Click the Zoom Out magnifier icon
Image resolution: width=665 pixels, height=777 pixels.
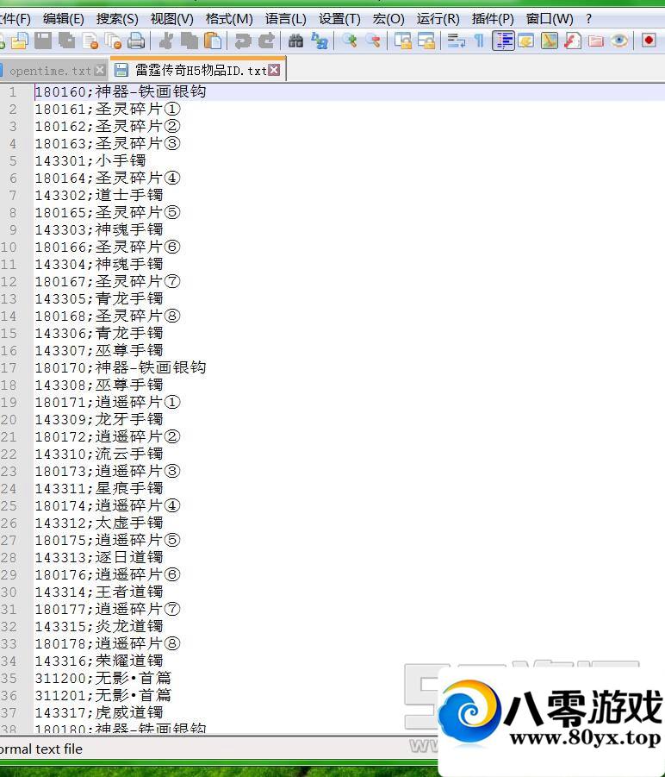click(x=373, y=41)
